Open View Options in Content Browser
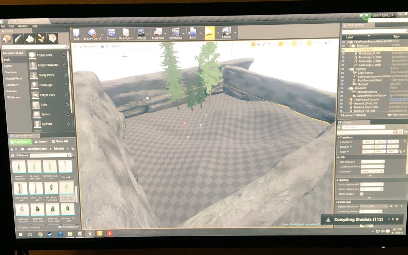The height and width of the screenshot is (255, 408). tap(69, 227)
